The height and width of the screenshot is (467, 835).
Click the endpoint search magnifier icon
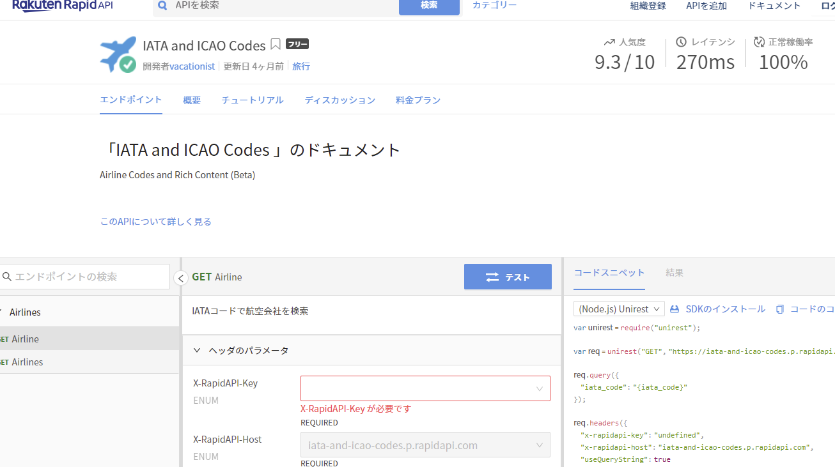point(7,277)
